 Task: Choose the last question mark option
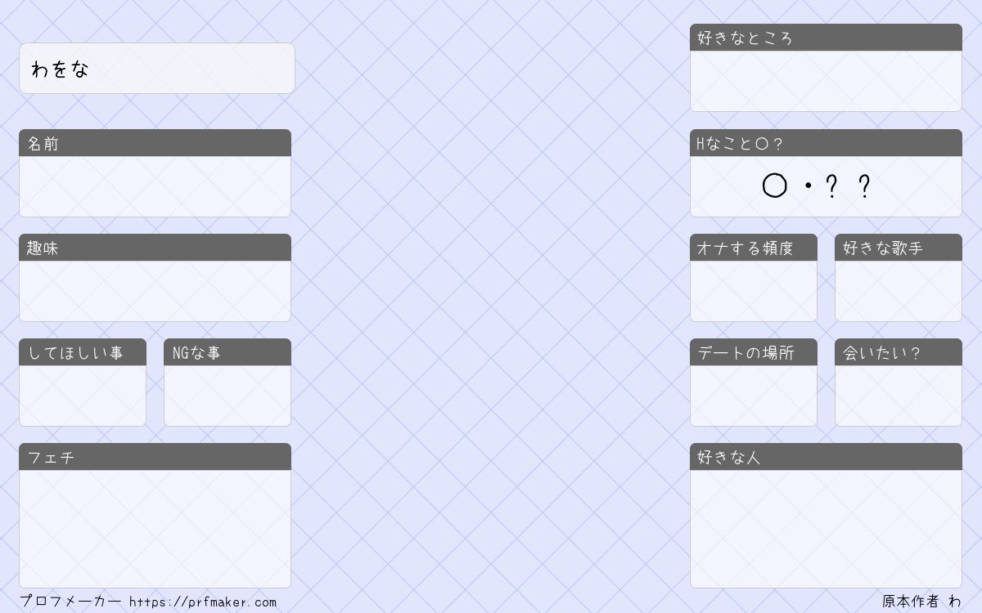(864, 186)
